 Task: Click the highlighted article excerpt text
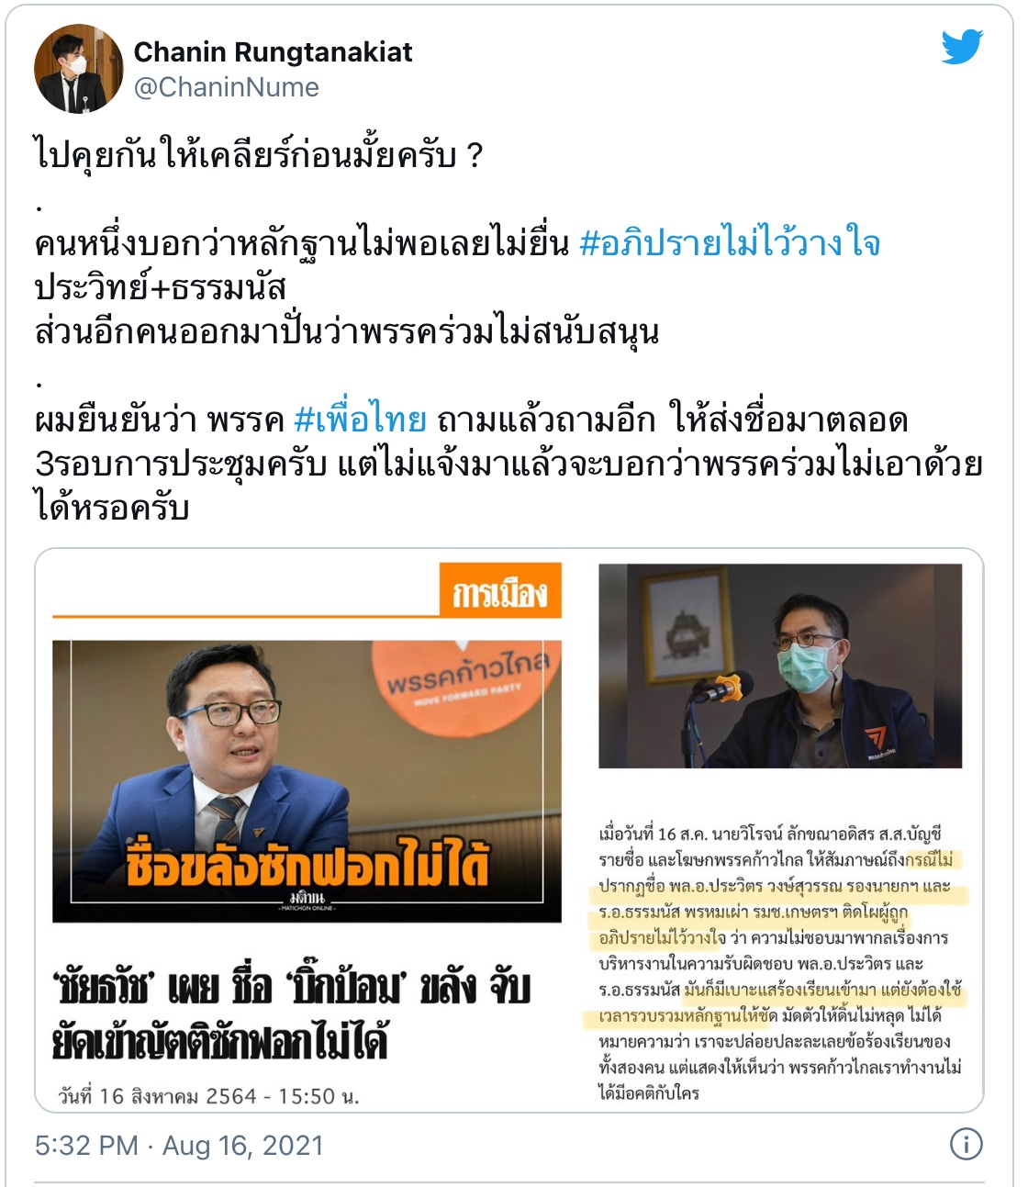point(780,963)
